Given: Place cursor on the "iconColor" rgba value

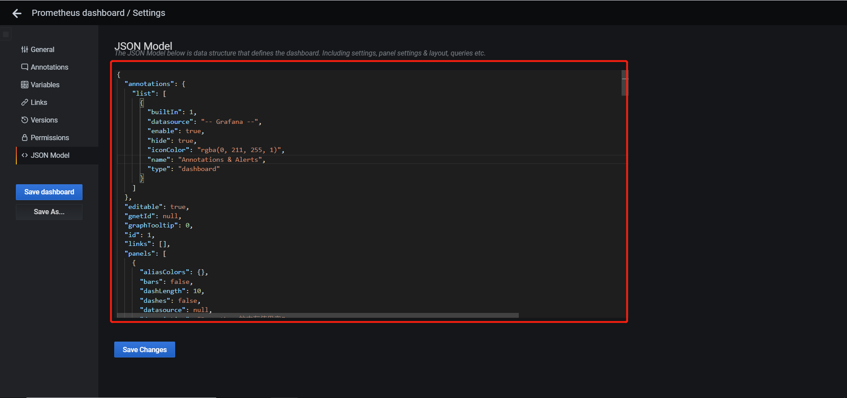Looking at the screenshot, I should click(238, 150).
